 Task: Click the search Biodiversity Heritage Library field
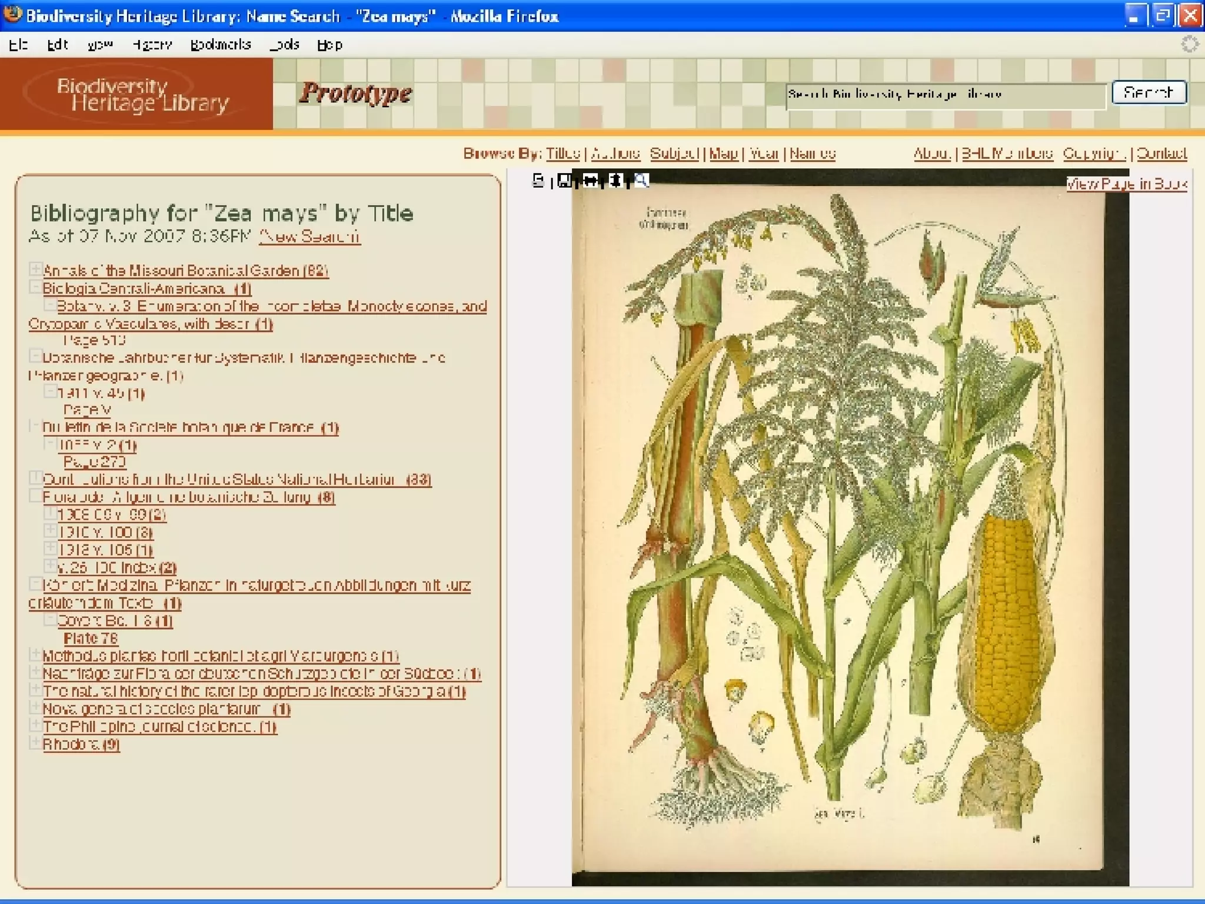[x=946, y=96]
